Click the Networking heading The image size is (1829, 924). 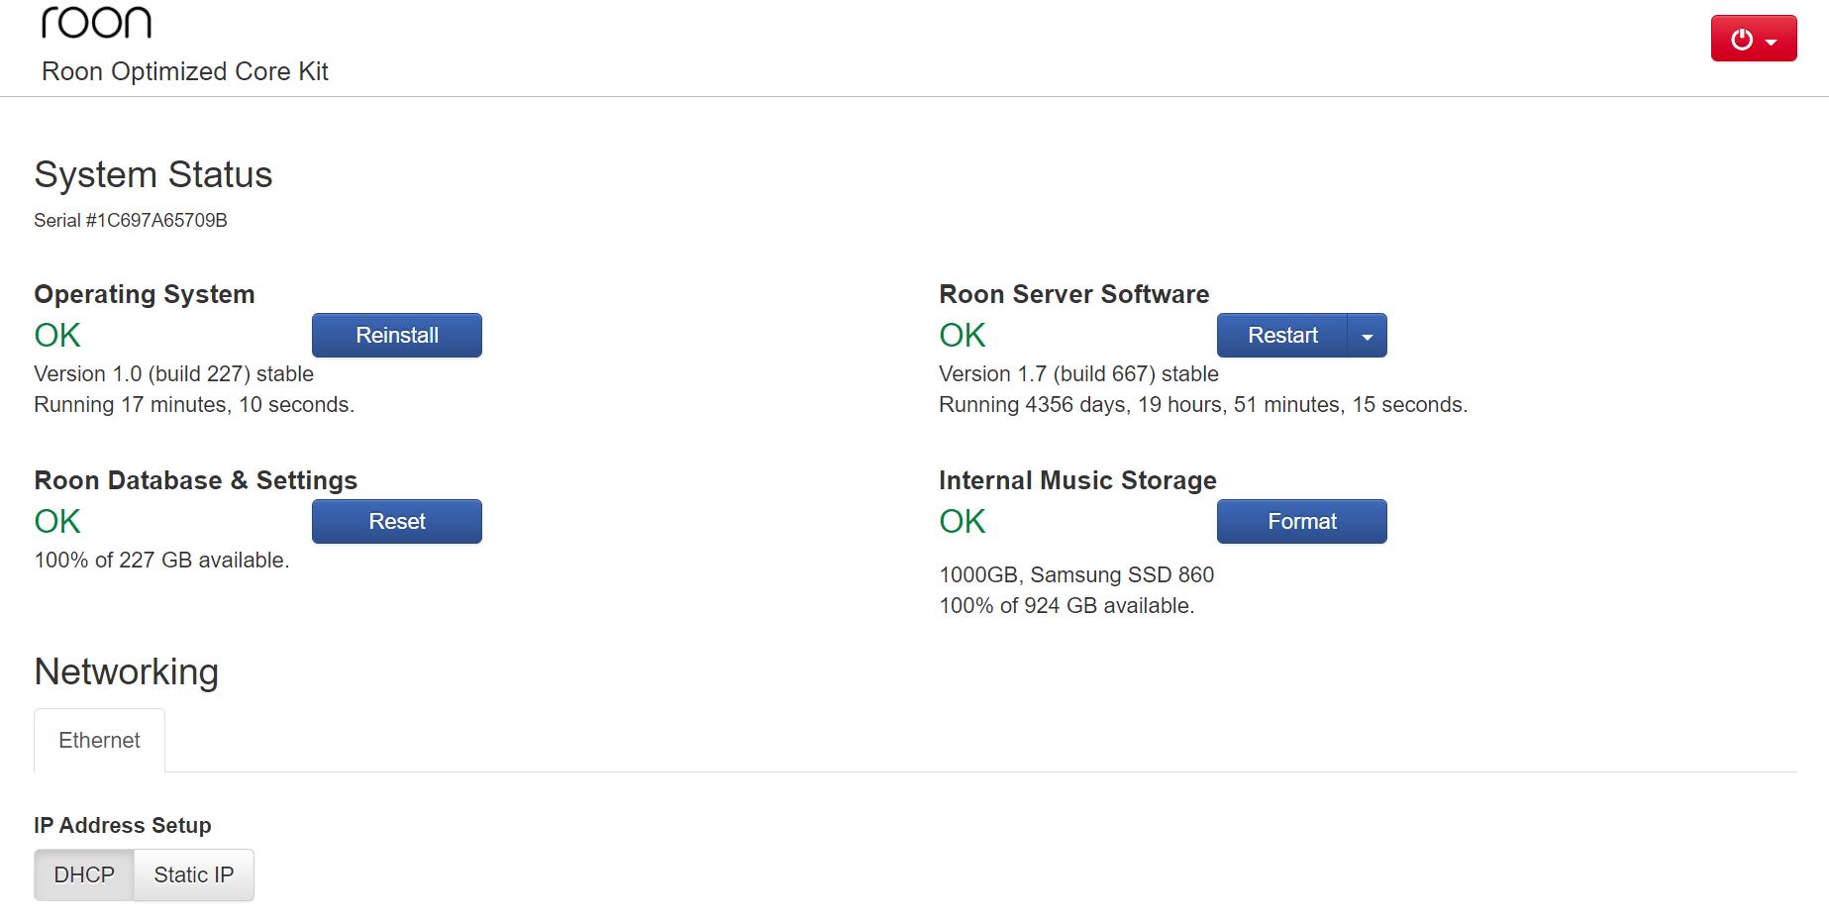(x=127, y=671)
